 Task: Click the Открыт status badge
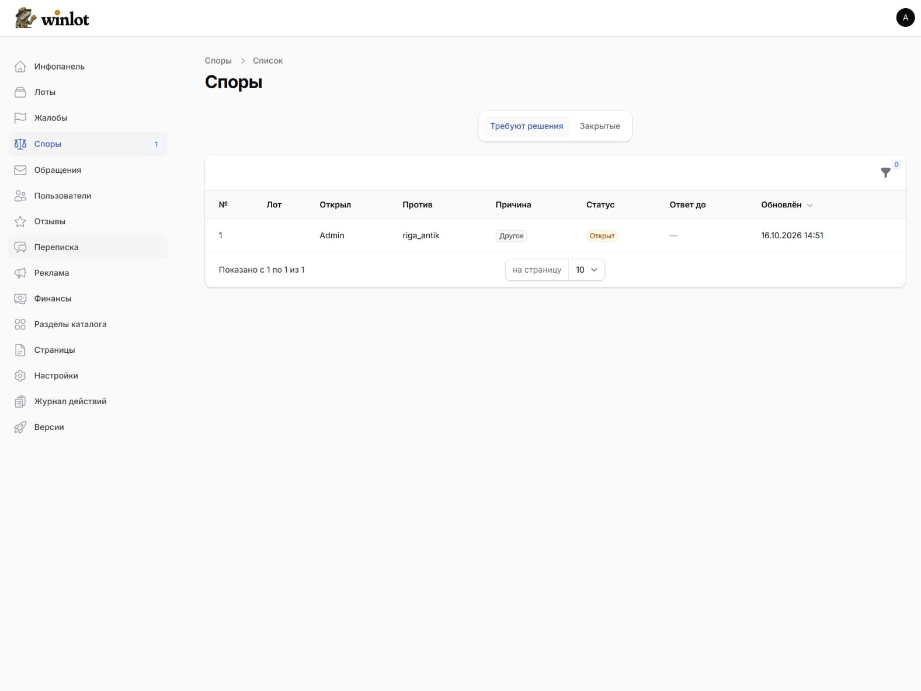point(602,236)
